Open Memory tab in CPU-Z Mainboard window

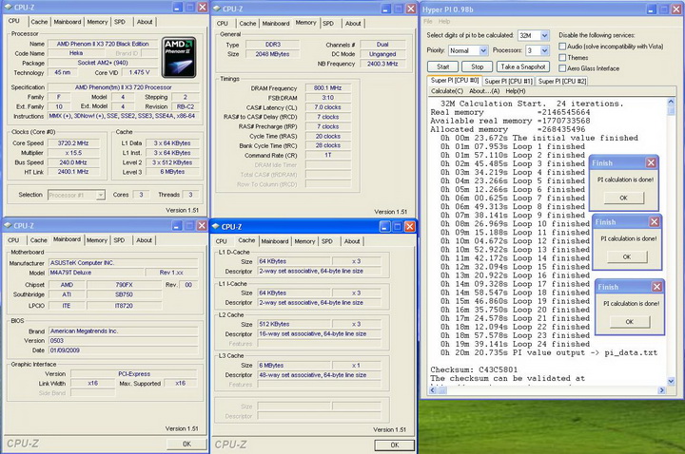point(96,240)
